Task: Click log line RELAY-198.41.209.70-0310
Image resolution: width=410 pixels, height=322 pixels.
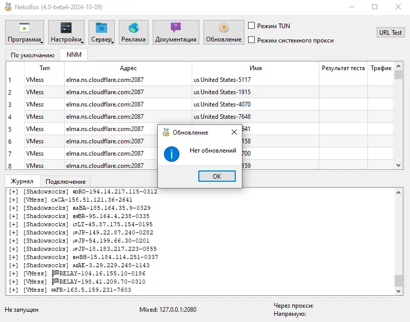Action: click(x=77, y=282)
